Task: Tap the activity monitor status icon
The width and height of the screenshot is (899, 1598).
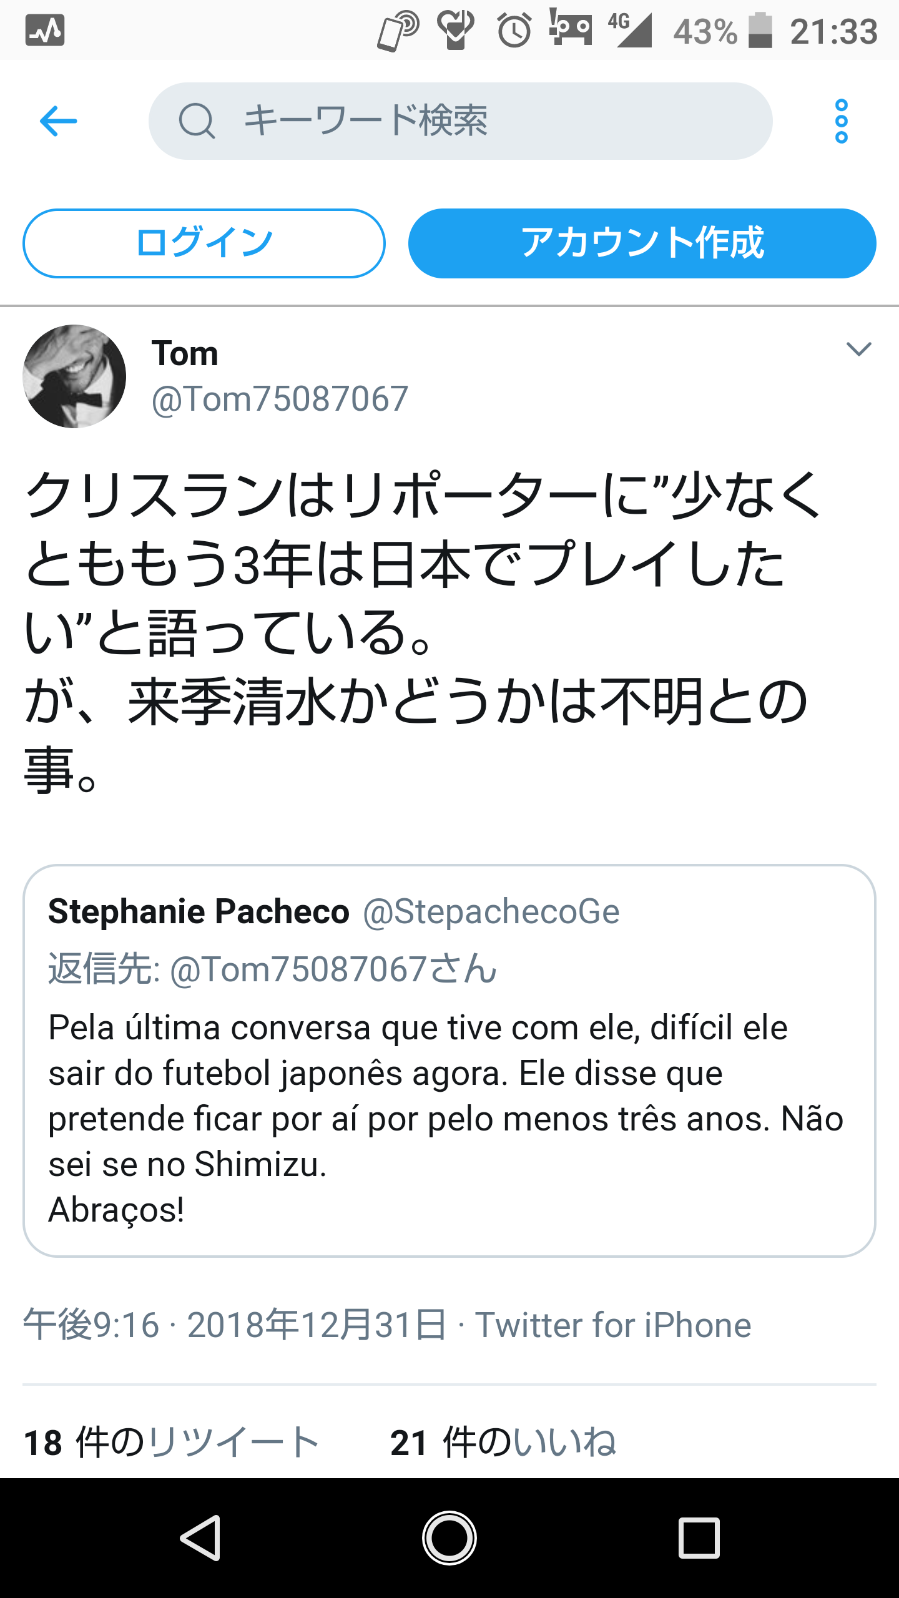Action: (45, 31)
